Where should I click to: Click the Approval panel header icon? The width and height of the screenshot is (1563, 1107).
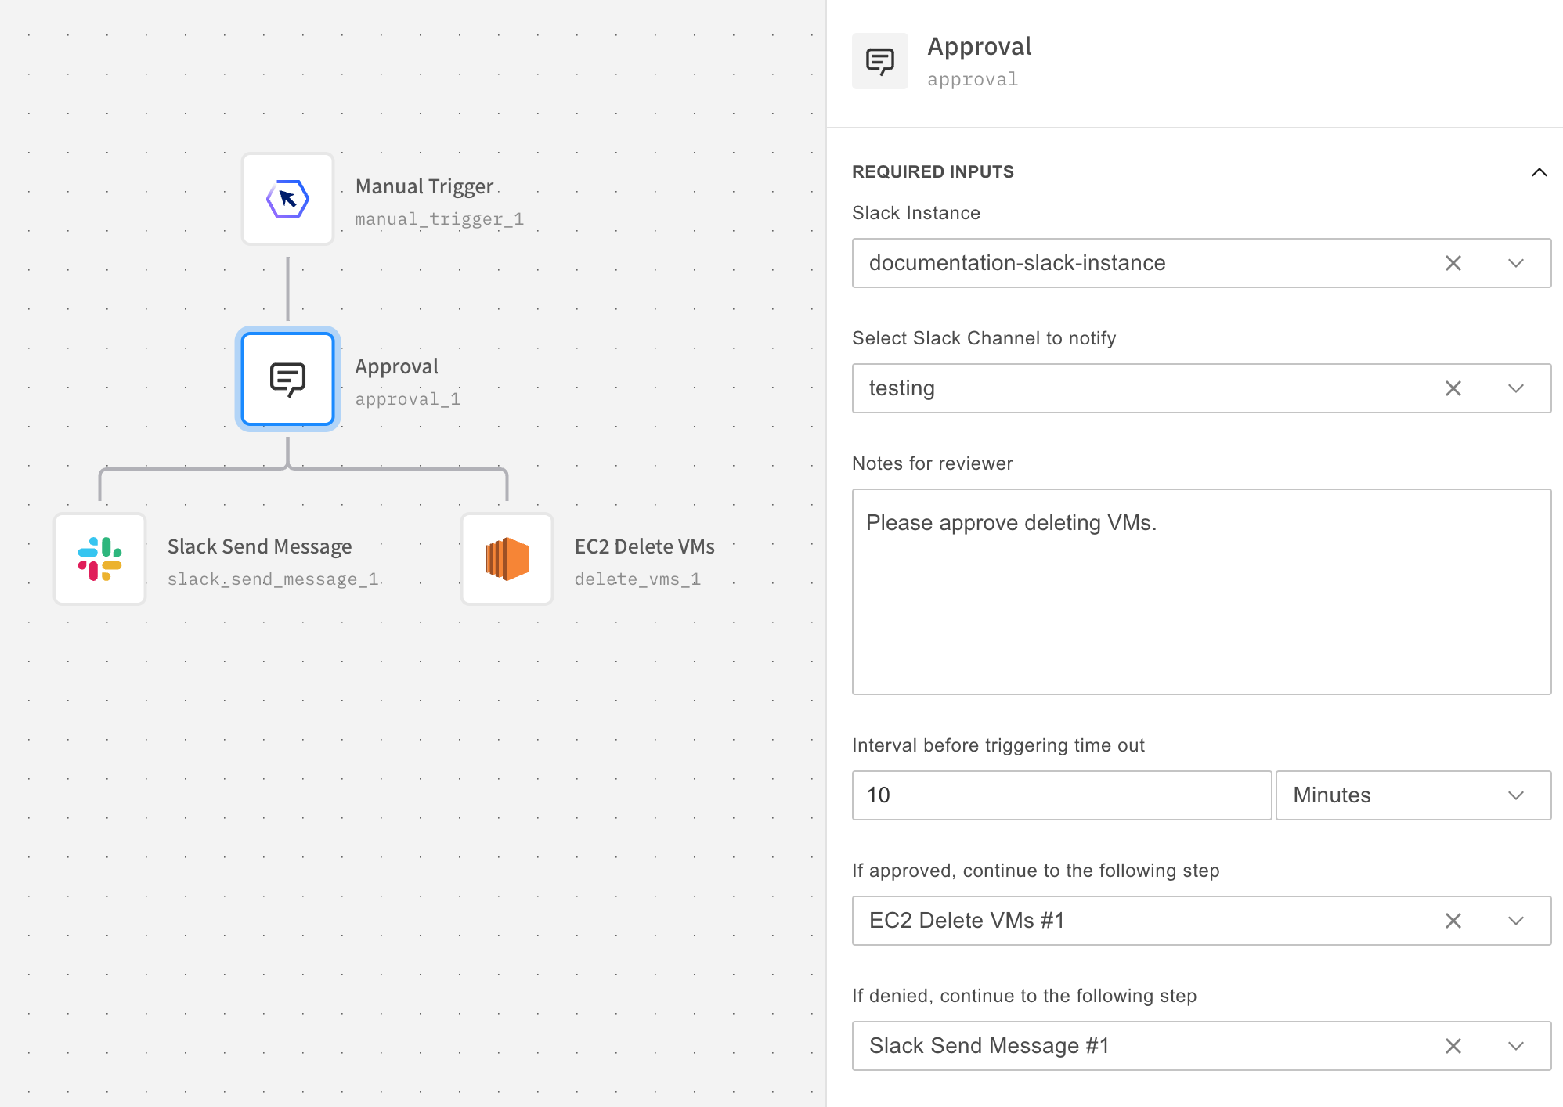tap(879, 61)
